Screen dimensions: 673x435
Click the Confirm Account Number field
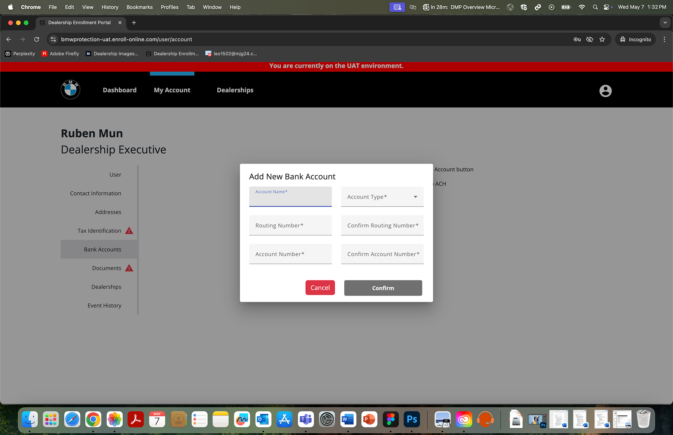click(x=382, y=254)
